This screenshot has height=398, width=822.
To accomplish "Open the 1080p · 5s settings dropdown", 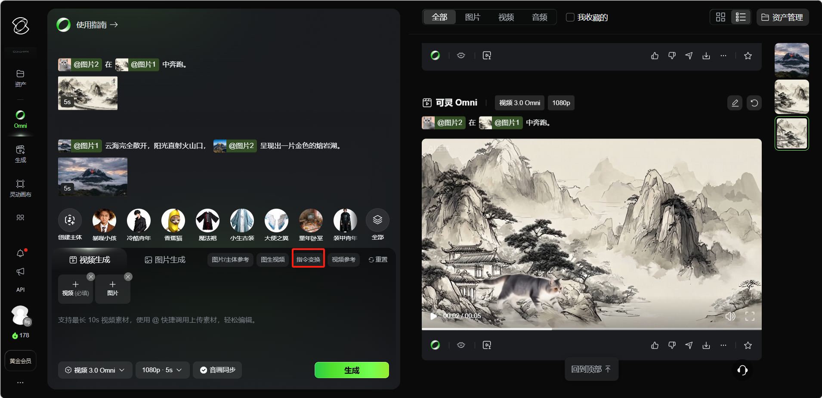I will [162, 370].
